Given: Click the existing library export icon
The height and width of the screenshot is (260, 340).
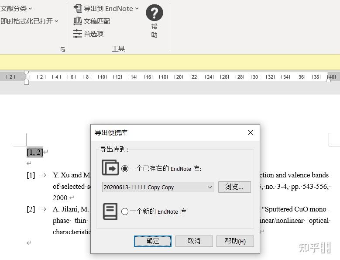Looking at the screenshot, I should 110,167.
